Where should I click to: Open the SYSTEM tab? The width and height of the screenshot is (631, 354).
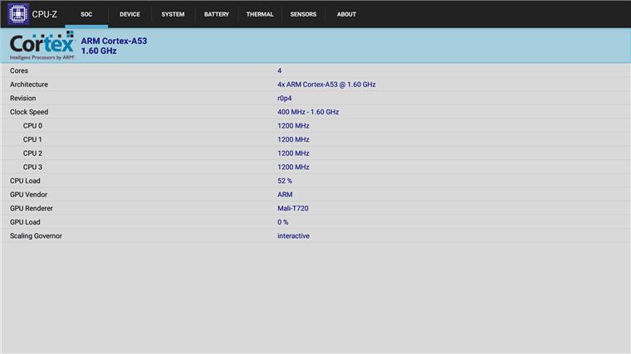(173, 14)
